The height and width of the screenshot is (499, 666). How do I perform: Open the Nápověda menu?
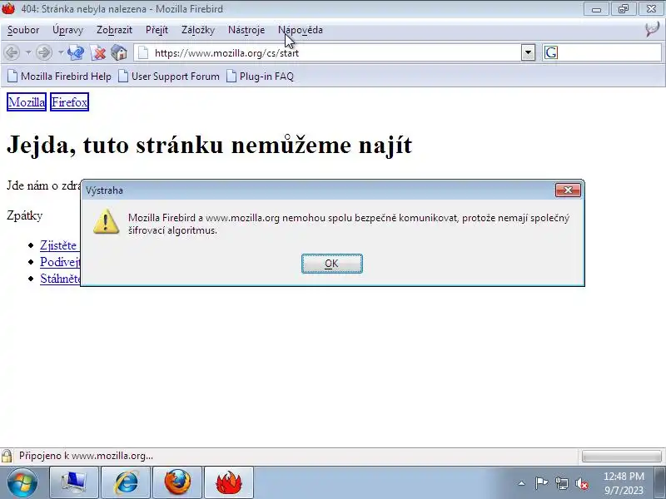(301, 30)
